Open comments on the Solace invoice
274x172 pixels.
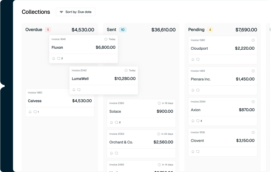coord(116,122)
